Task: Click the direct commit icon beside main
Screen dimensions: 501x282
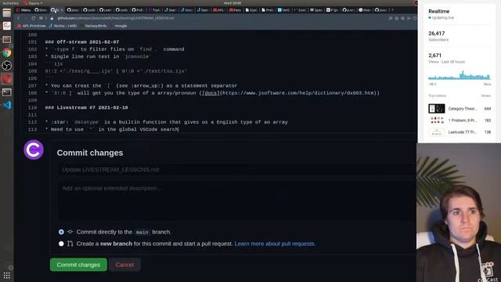Action: (70, 232)
